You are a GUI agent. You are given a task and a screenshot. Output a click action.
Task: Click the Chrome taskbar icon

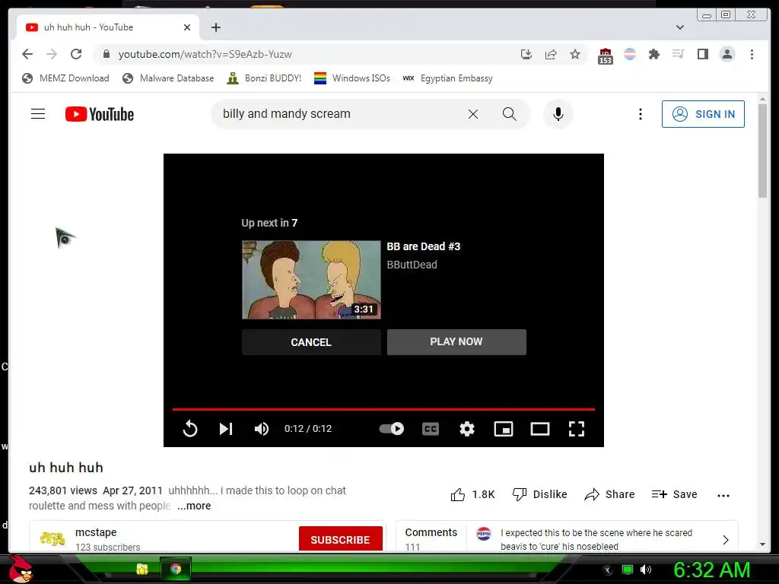coord(176,569)
